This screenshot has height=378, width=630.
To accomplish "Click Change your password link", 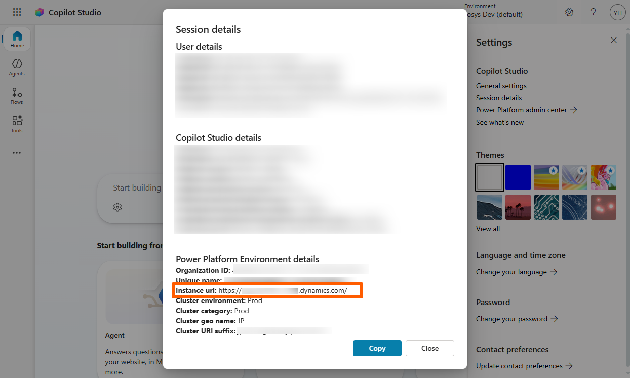I will [x=517, y=319].
